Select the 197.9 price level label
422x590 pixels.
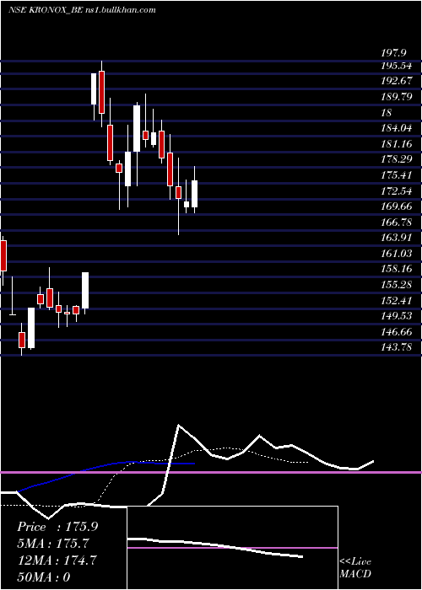[394, 52]
